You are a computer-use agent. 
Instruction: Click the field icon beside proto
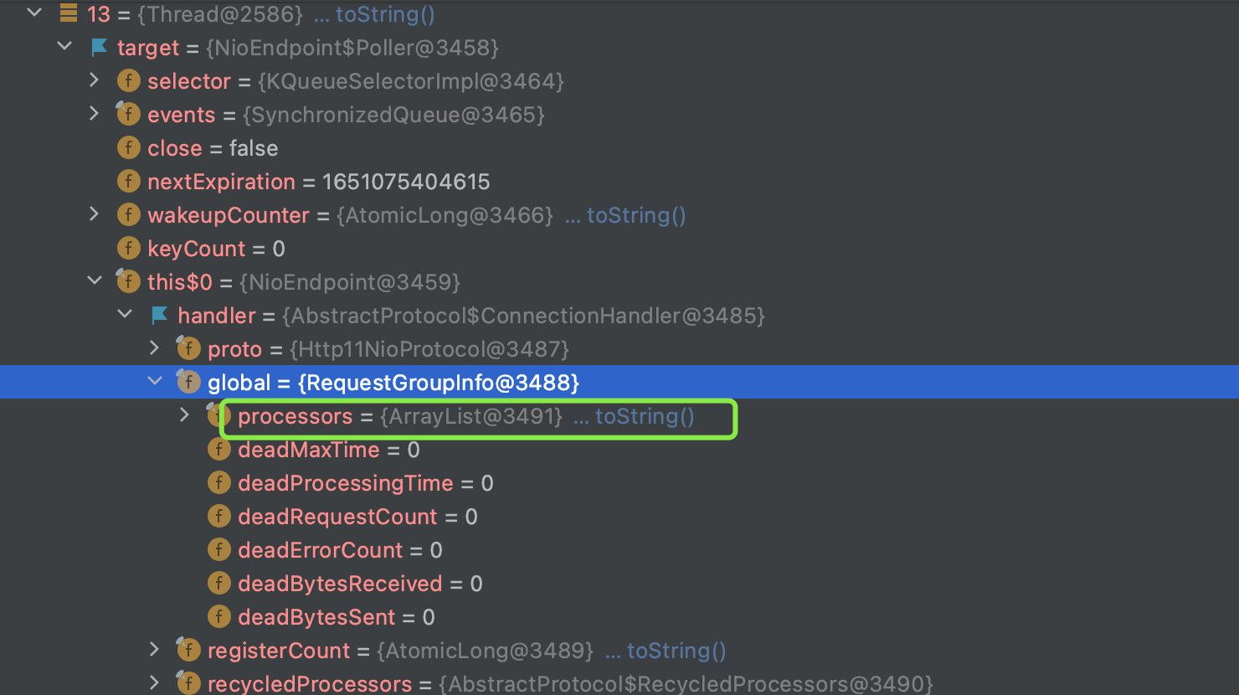click(188, 348)
